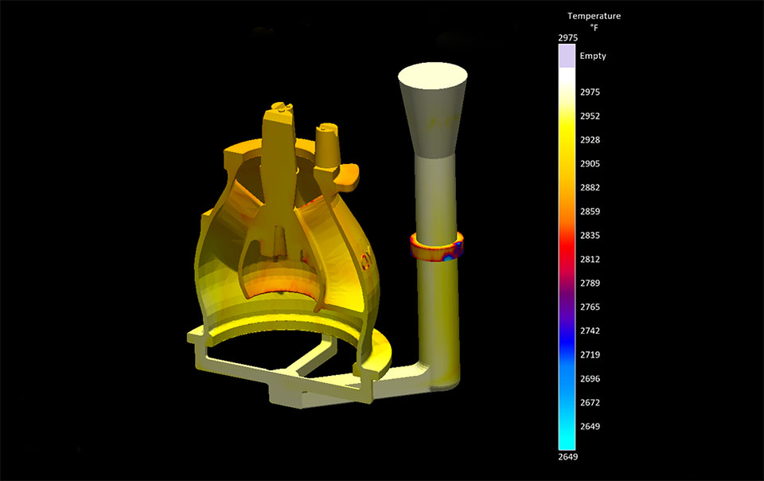Click the 2649 minimum value below legend
Viewport: 764px width, 481px height.
coord(567,456)
